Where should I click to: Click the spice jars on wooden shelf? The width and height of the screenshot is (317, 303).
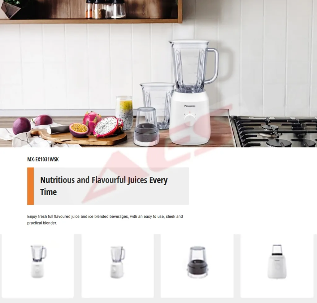(105, 9)
